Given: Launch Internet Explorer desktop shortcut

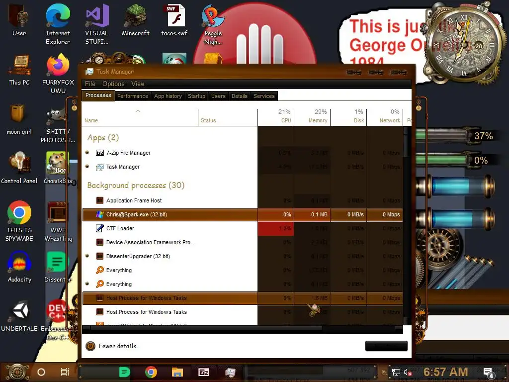Looking at the screenshot, I should coord(58,23).
